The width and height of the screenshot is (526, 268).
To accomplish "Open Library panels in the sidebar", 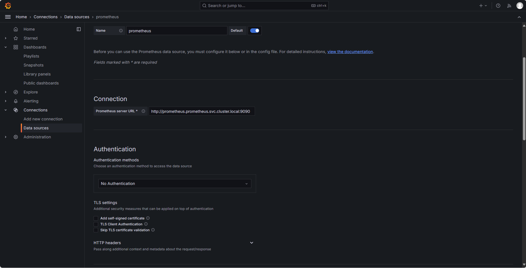I will click(x=37, y=74).
